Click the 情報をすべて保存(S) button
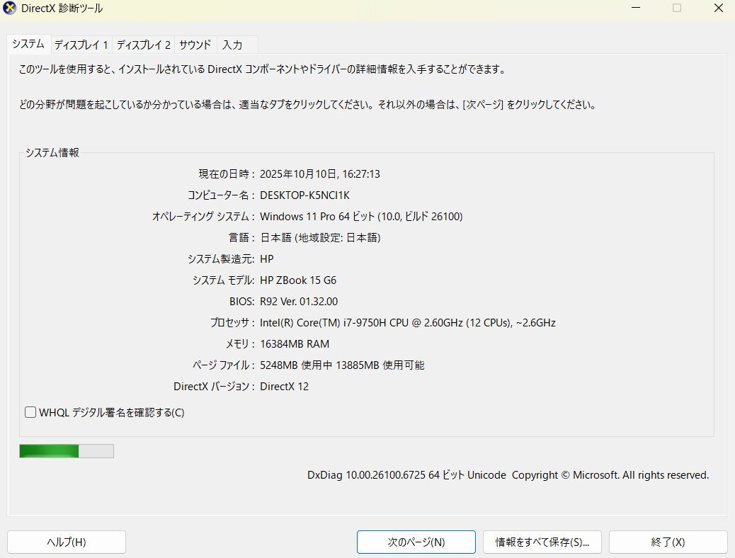The image size is (735, 558). click(541, 542)
